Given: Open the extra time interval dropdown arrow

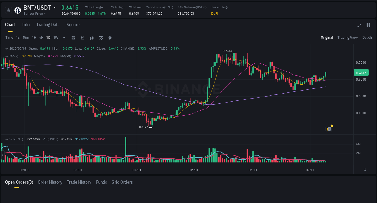Looking at the screenshot, I should pyautogui.click(x=64, y=38).
